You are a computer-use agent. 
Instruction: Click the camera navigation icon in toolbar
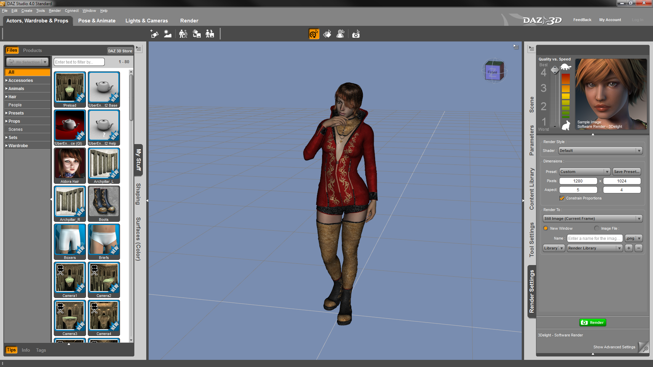pyautogui.click(x=355, y=34)
